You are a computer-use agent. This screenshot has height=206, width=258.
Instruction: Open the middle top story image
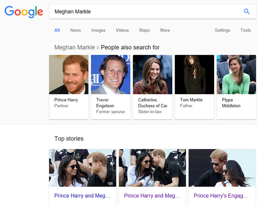click(x=152, y=168)
